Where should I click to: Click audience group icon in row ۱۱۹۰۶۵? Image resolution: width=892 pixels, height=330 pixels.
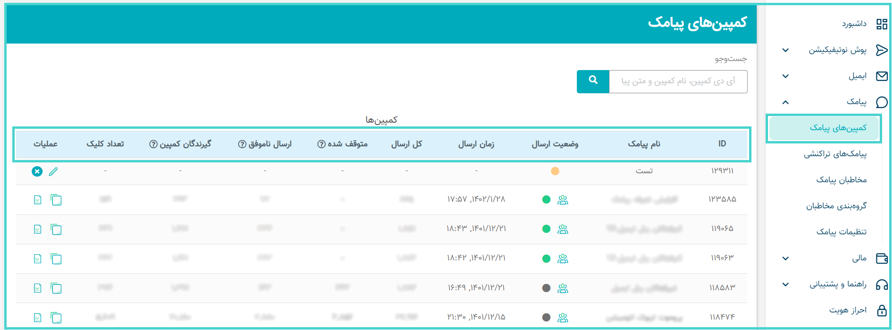pos(563,230)
